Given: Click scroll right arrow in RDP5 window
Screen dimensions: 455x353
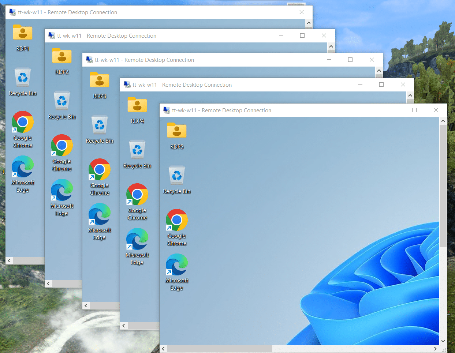Looking at the screenshot, I should 435,349.
